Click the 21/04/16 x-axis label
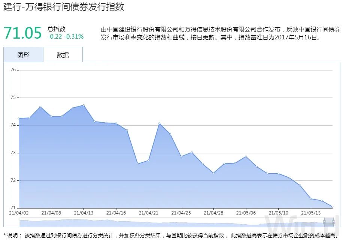This screenshot has width=343, height=240. [116, 213]
